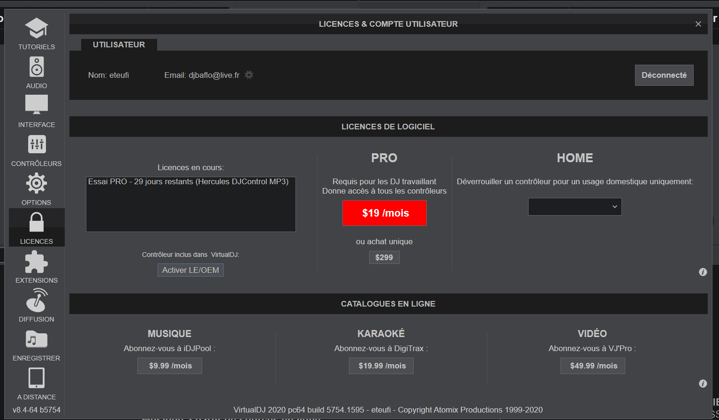The height and width of the screenshot is (420, 719).
Task: Click the $299 one-time purchase button
Action: coord(384,257)
